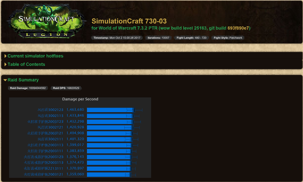Expand the Table of Contents arrow
Image resolution: width=303 pixels, height=182 pixels.
pos(5,64)
